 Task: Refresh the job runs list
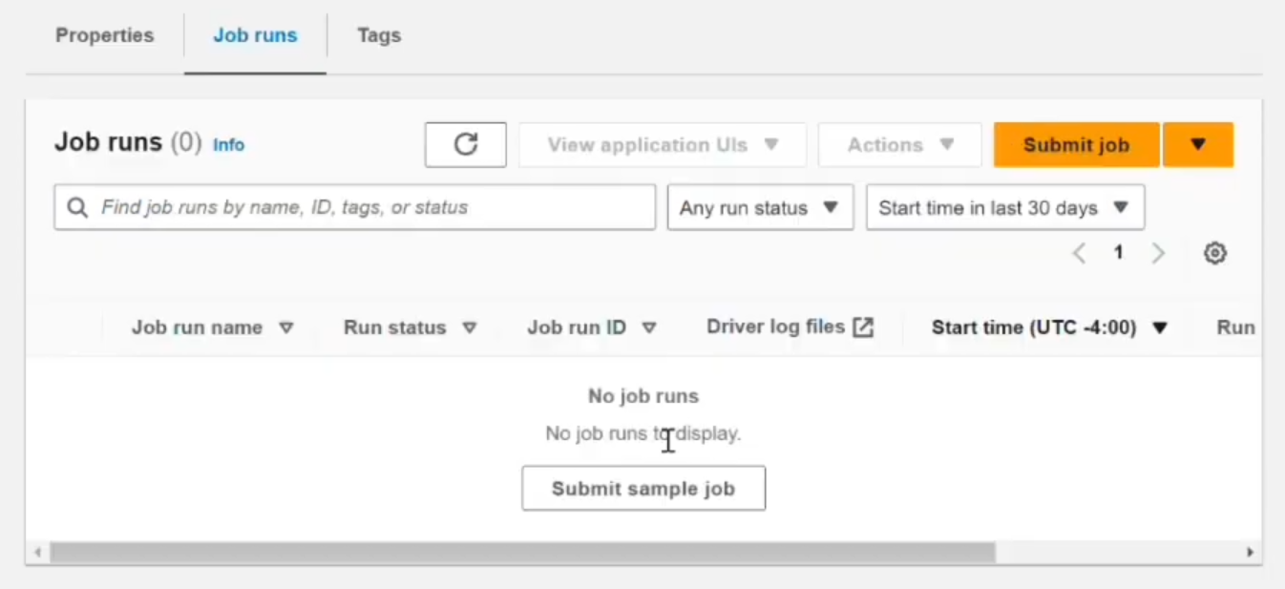pos(465,144)
